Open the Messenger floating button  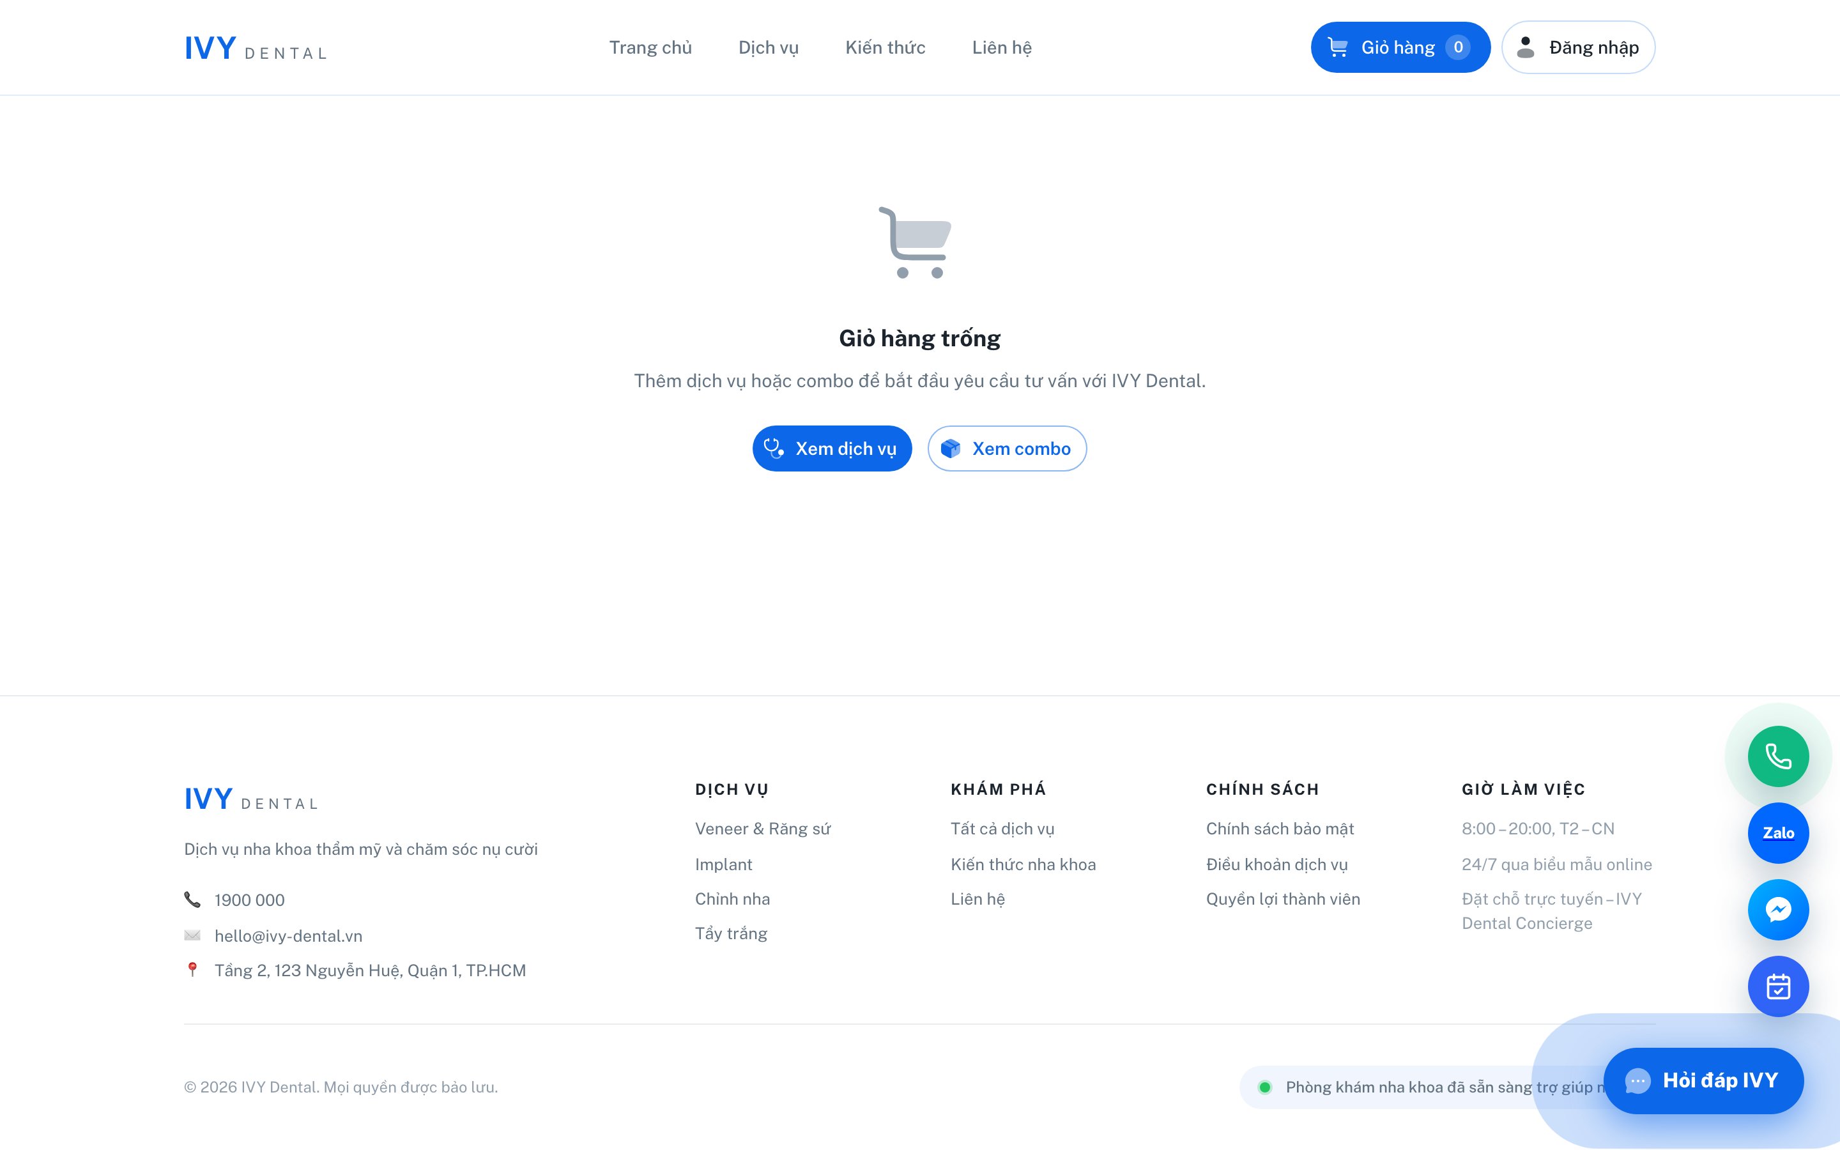pyautogui.click(x=1777, y=910)
